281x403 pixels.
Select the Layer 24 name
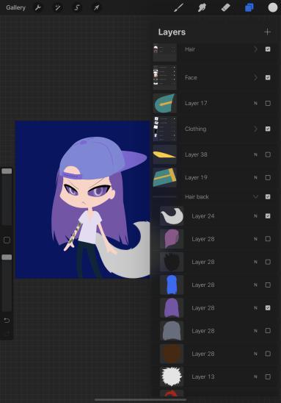click(x=202, y=216)
